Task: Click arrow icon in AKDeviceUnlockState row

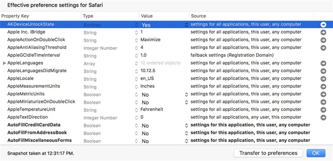Action: click(323, 24)
